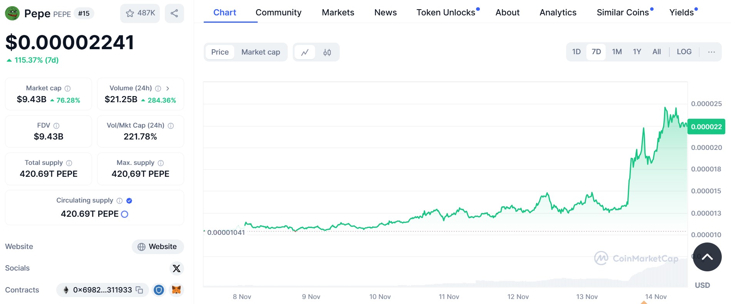Open the Community tab
The height and width of the screenshot is (304, 731).
[x=278, y=12]
